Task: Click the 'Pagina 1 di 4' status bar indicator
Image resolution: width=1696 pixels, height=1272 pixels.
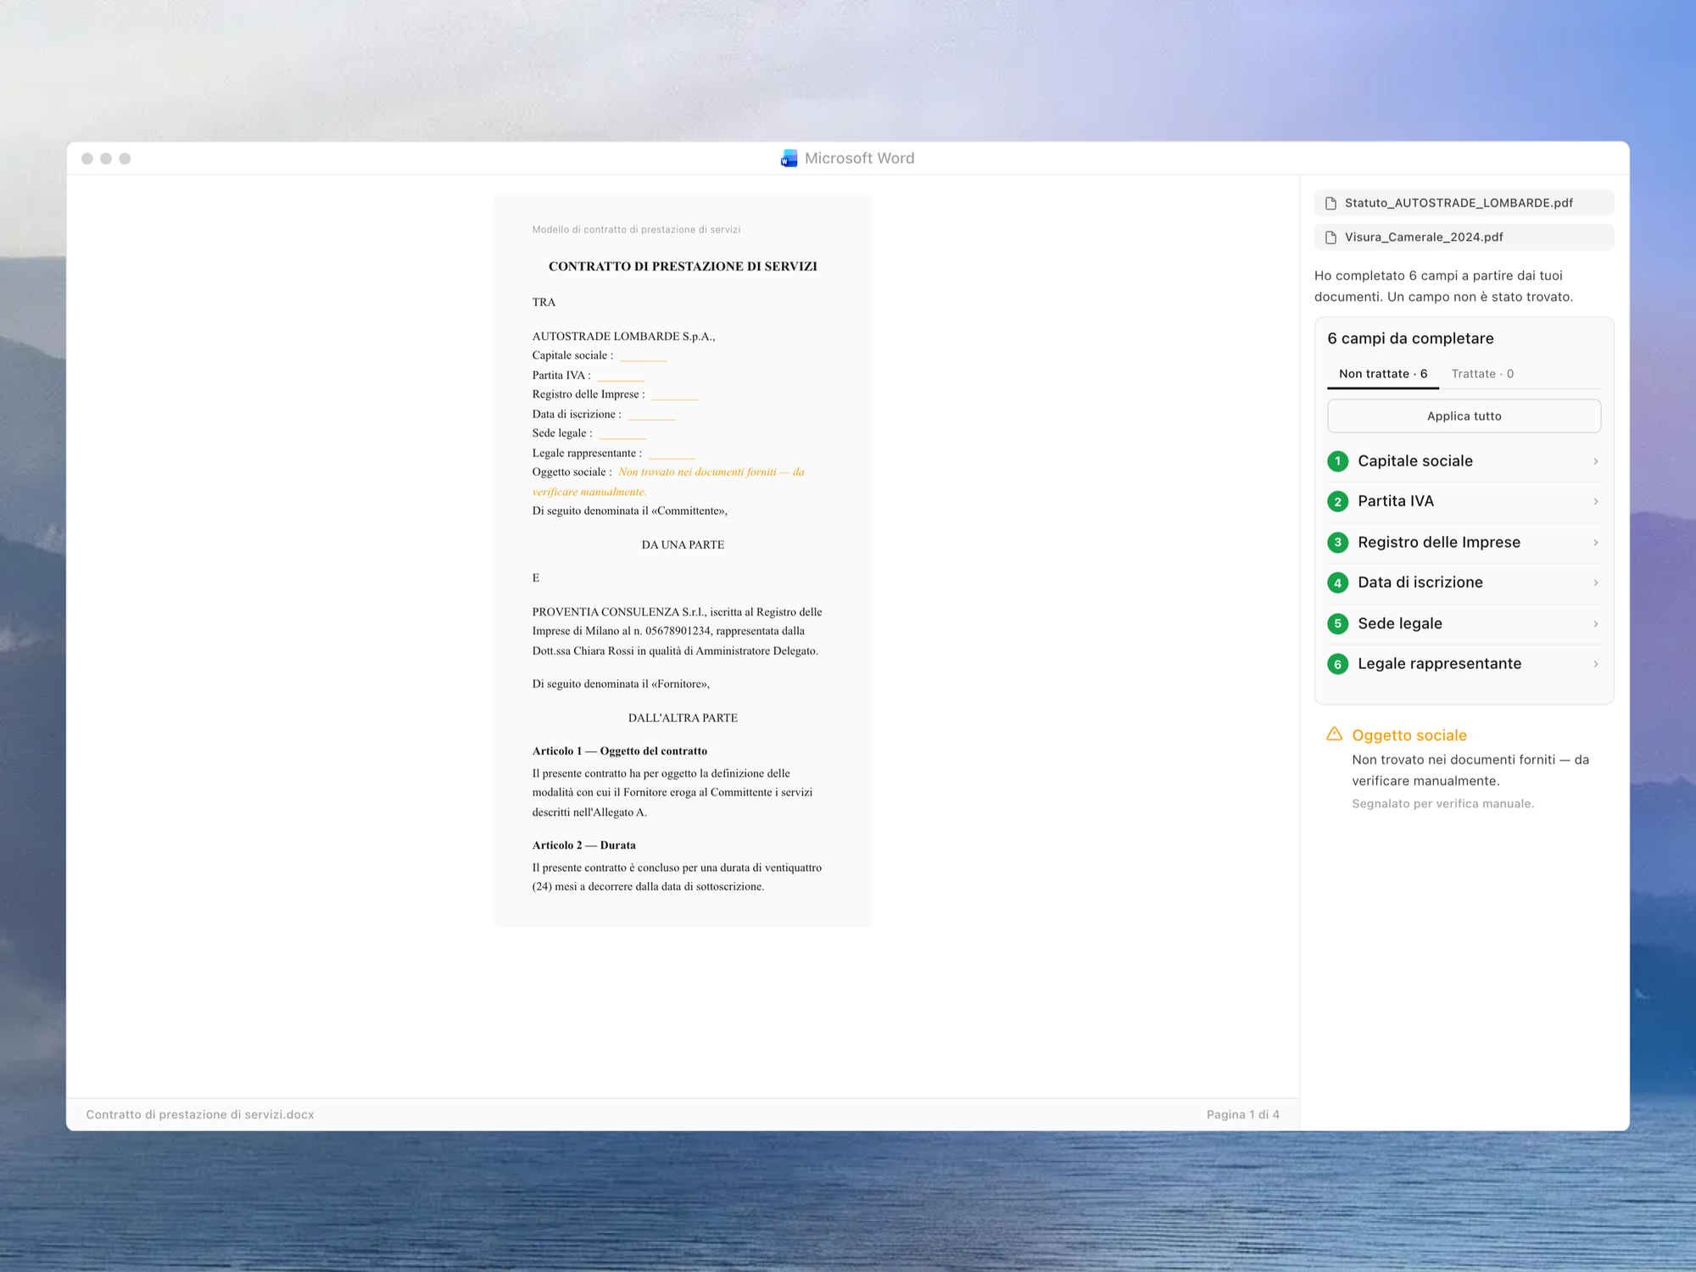Action: coord(1242,1114)
